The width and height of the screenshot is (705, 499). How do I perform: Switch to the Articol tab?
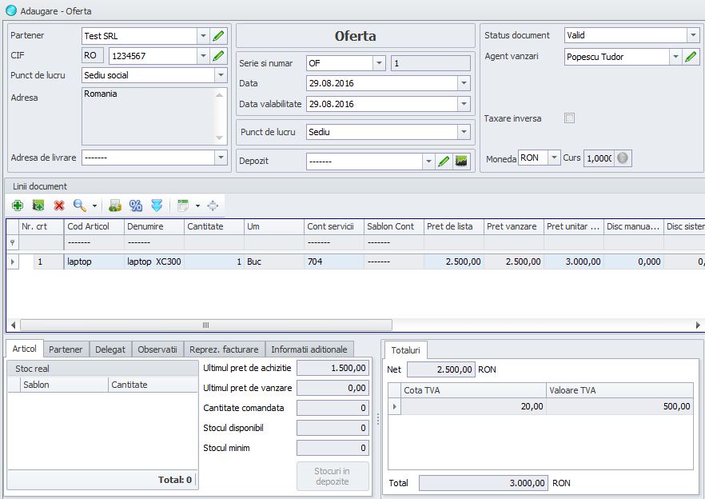click(24, 349)
